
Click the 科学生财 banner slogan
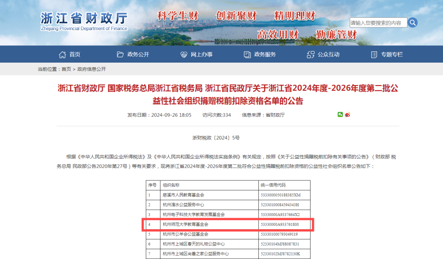click(x=178, y=16)
